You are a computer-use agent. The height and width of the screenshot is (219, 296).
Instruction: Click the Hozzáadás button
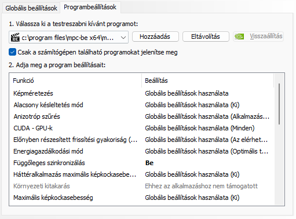(155, 36)
